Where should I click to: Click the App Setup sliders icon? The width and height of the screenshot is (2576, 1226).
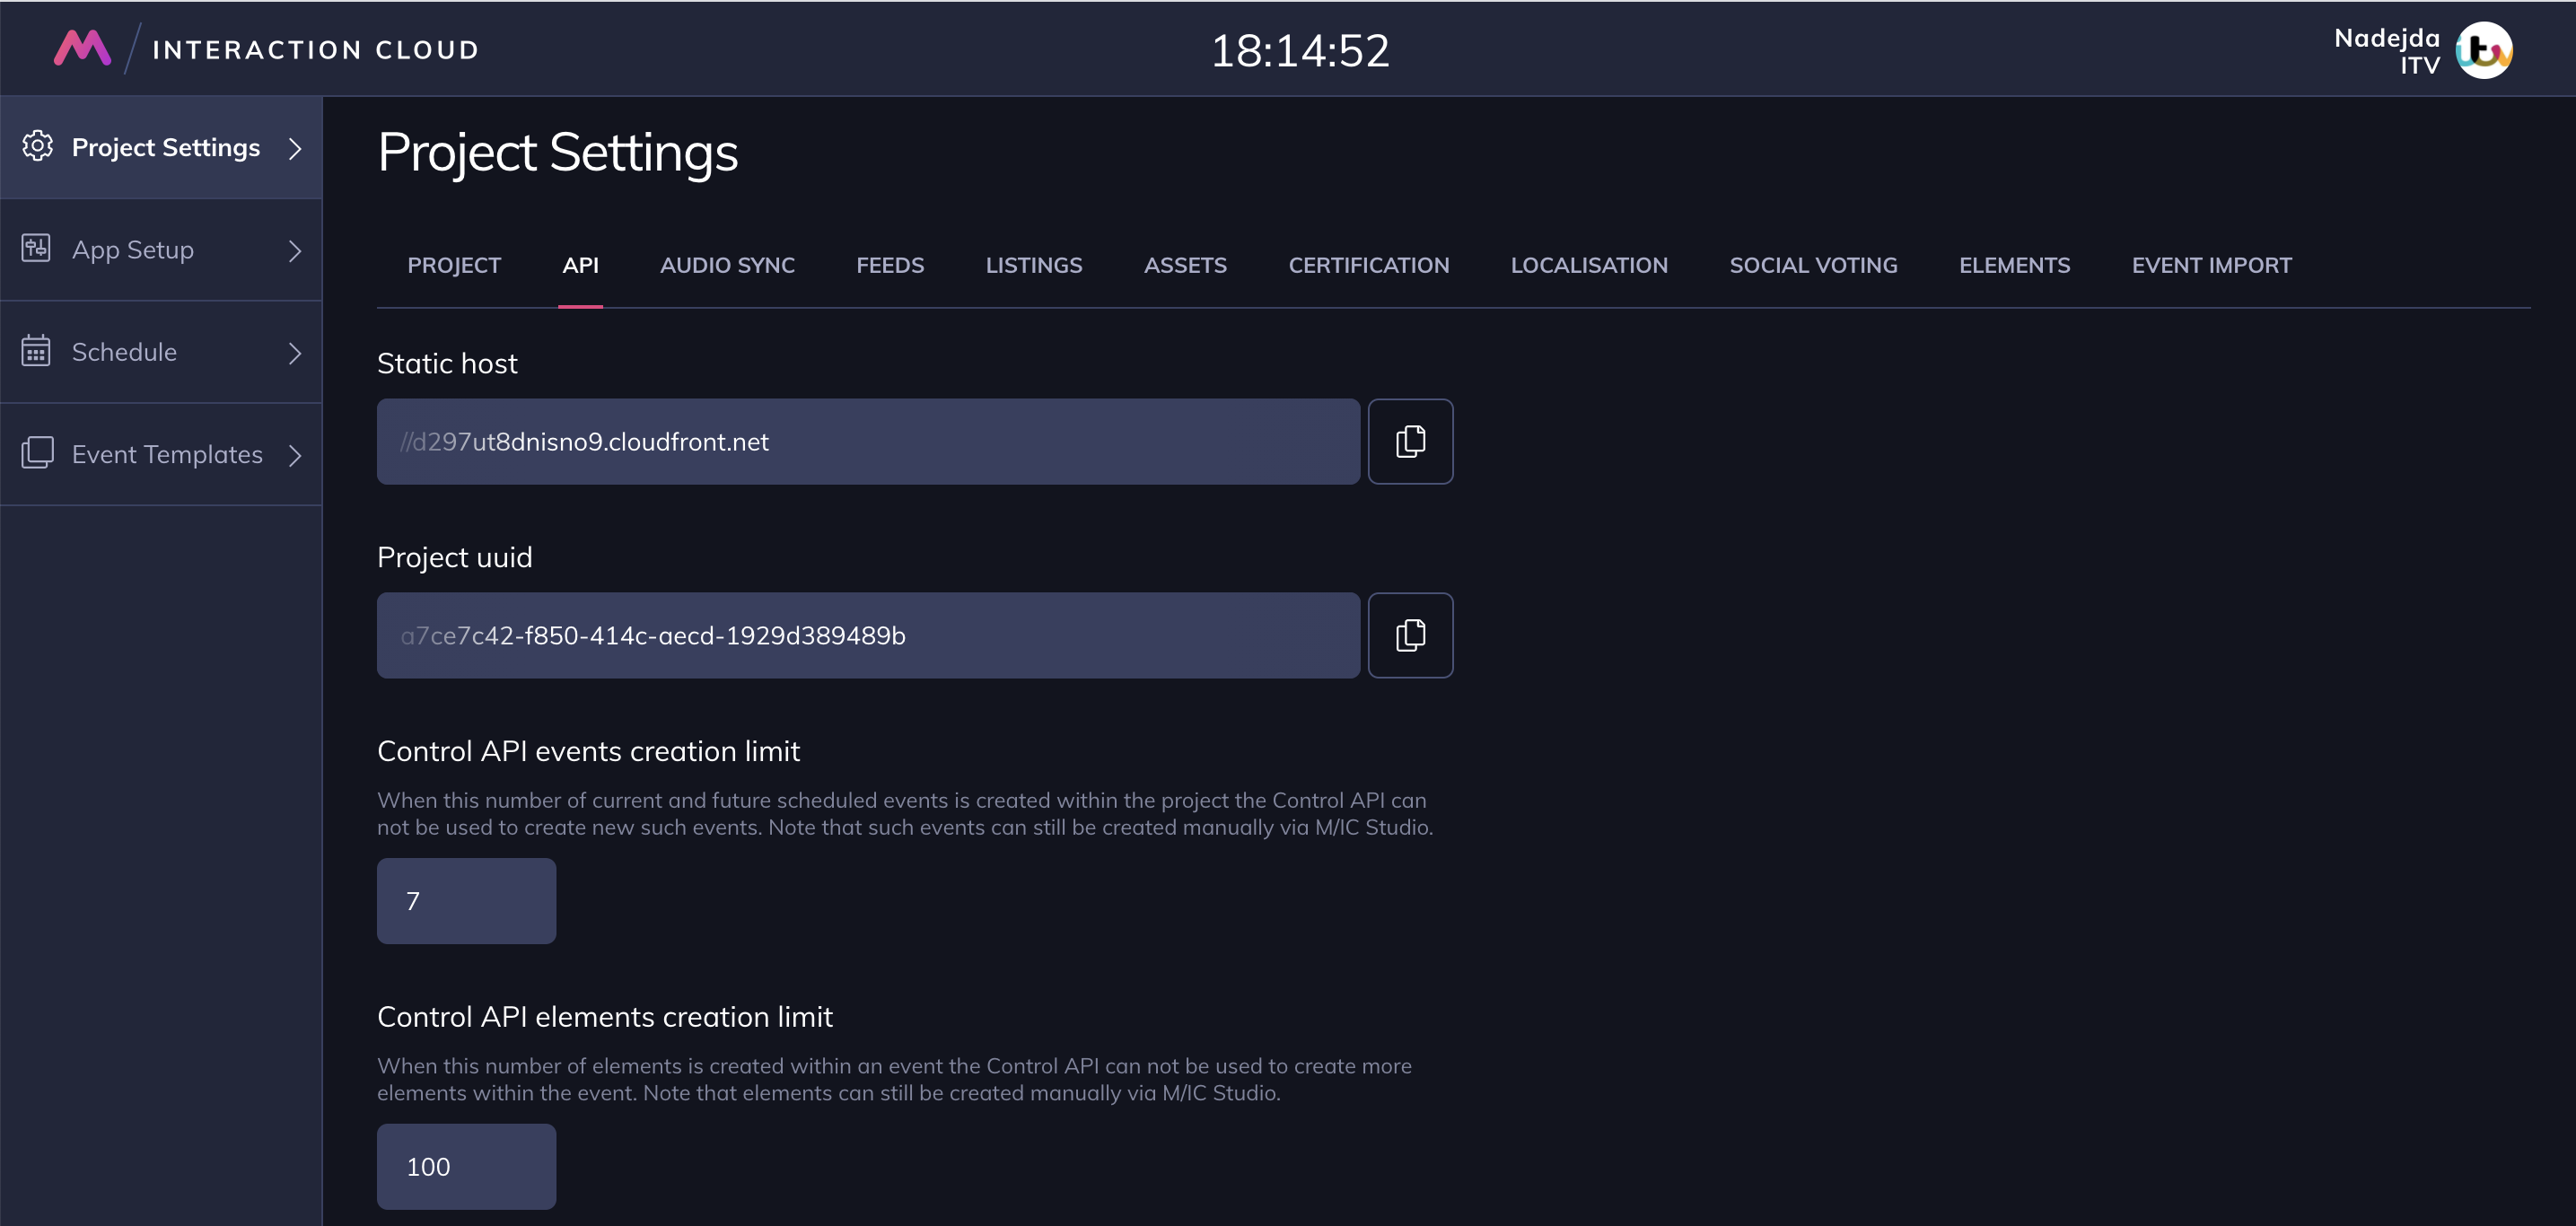click(36, 248)
